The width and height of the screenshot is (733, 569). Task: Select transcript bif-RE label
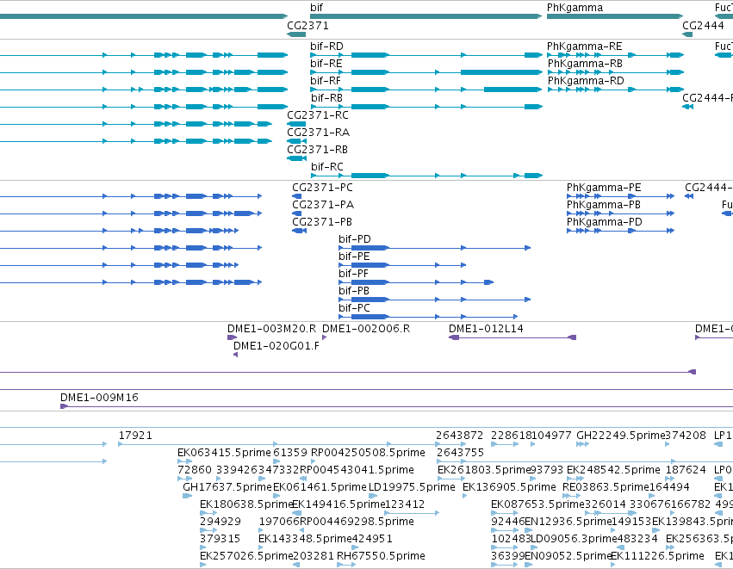pos(326,64)
